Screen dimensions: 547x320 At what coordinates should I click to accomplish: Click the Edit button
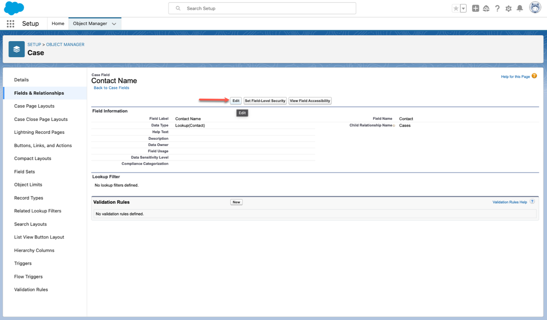coord(236,101)
